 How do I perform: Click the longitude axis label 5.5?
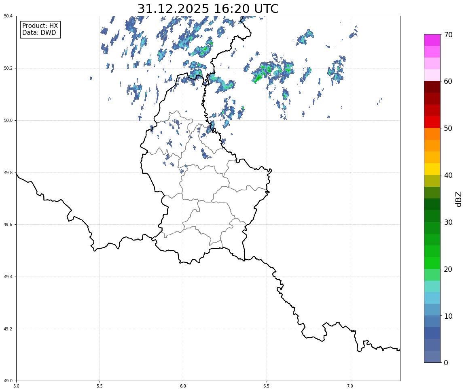coord(100,386)
